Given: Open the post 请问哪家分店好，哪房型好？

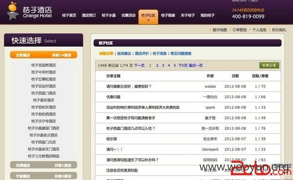Looking at the screenshot, I should 129,87.
